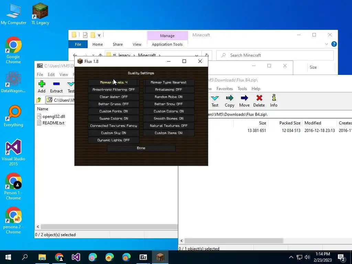Open the Explorer recent locations dropdown
Screen dimensions: 352x264
coord(93,55)
